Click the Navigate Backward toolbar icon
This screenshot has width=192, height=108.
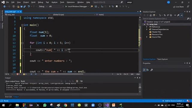[4, 7]
